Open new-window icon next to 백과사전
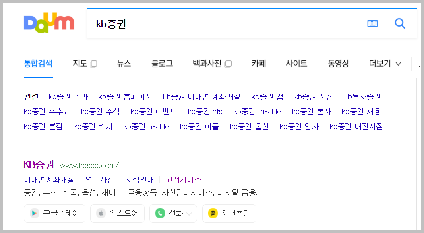This screenshot has height=233, width=424. [x=228, y=64]
